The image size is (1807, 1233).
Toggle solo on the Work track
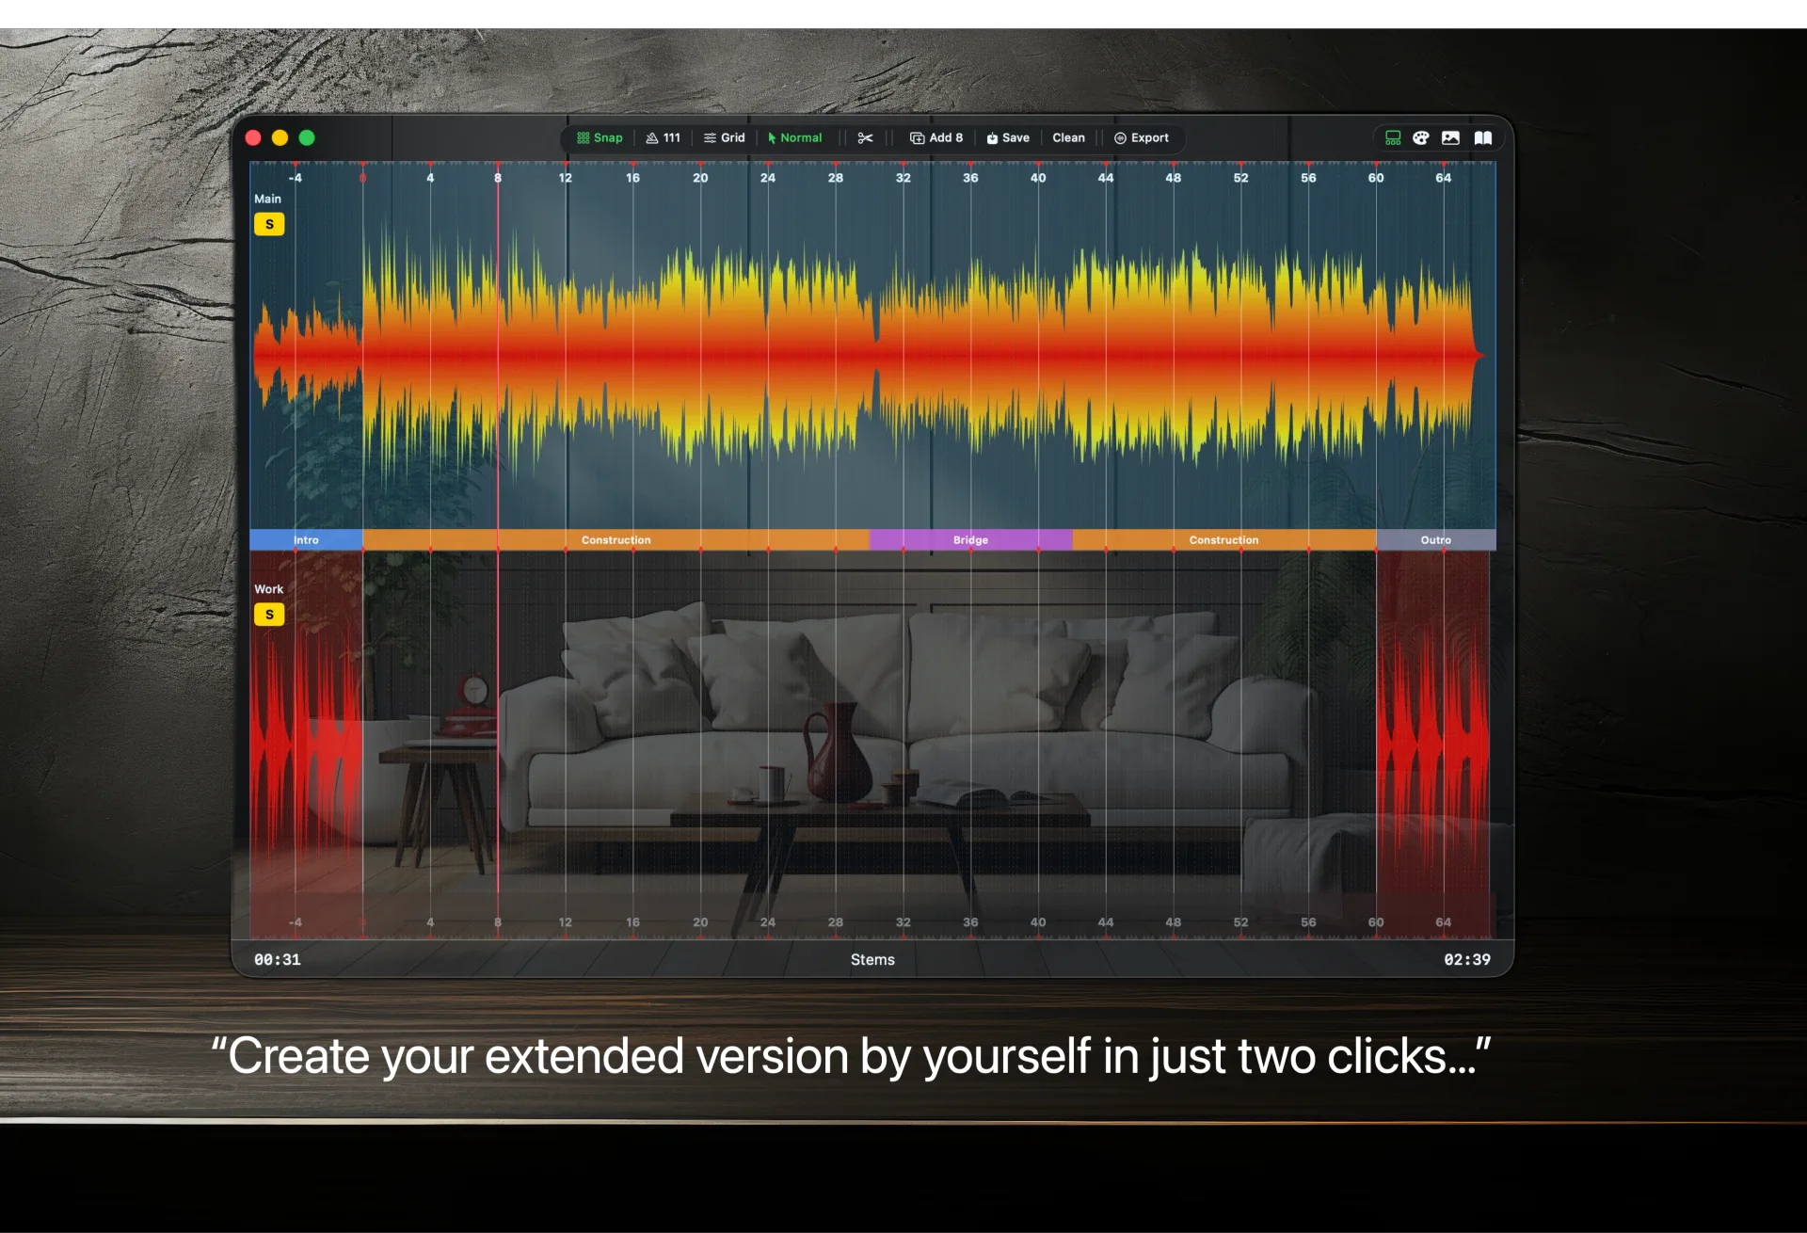269,615
